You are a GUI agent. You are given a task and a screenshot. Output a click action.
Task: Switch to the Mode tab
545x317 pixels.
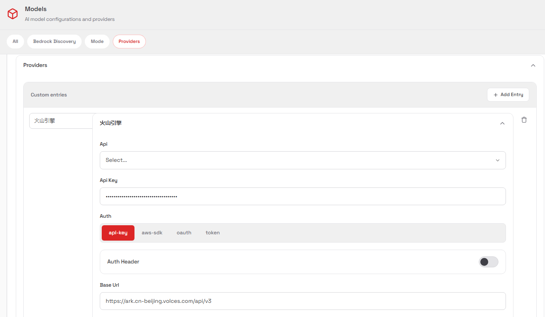click(x=97, y=41)
